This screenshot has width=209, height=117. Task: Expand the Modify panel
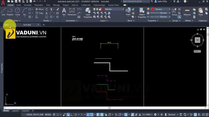pyautogui.click(x=47, y=20)
